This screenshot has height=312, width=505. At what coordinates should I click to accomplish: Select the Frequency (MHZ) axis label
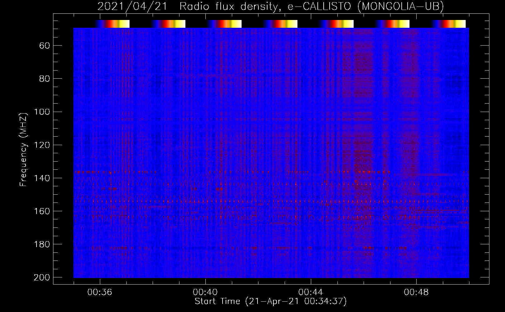pos(23,149)
